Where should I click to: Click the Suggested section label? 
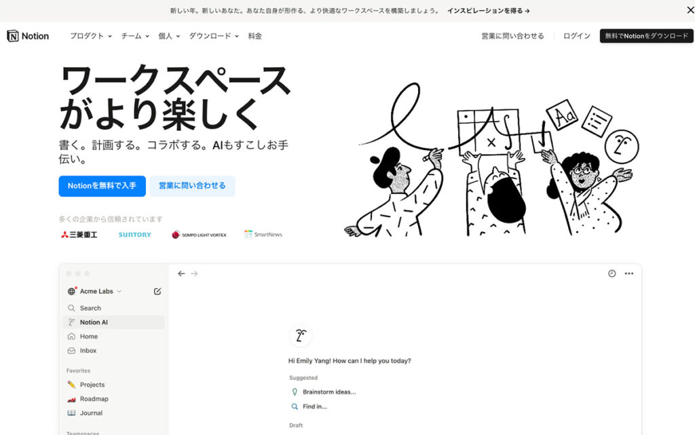click(x=303, y=378)
